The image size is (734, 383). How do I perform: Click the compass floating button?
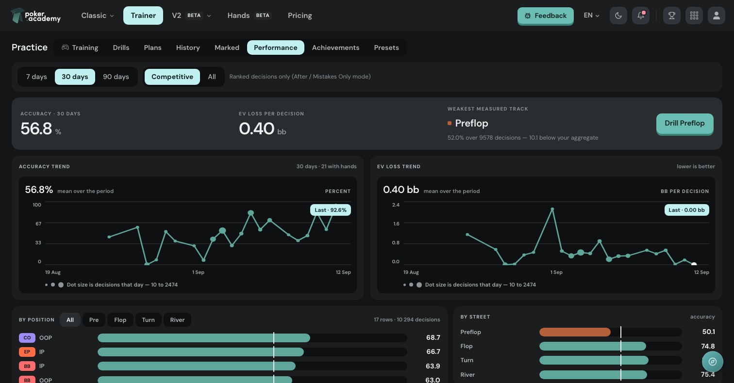point(713,362)
